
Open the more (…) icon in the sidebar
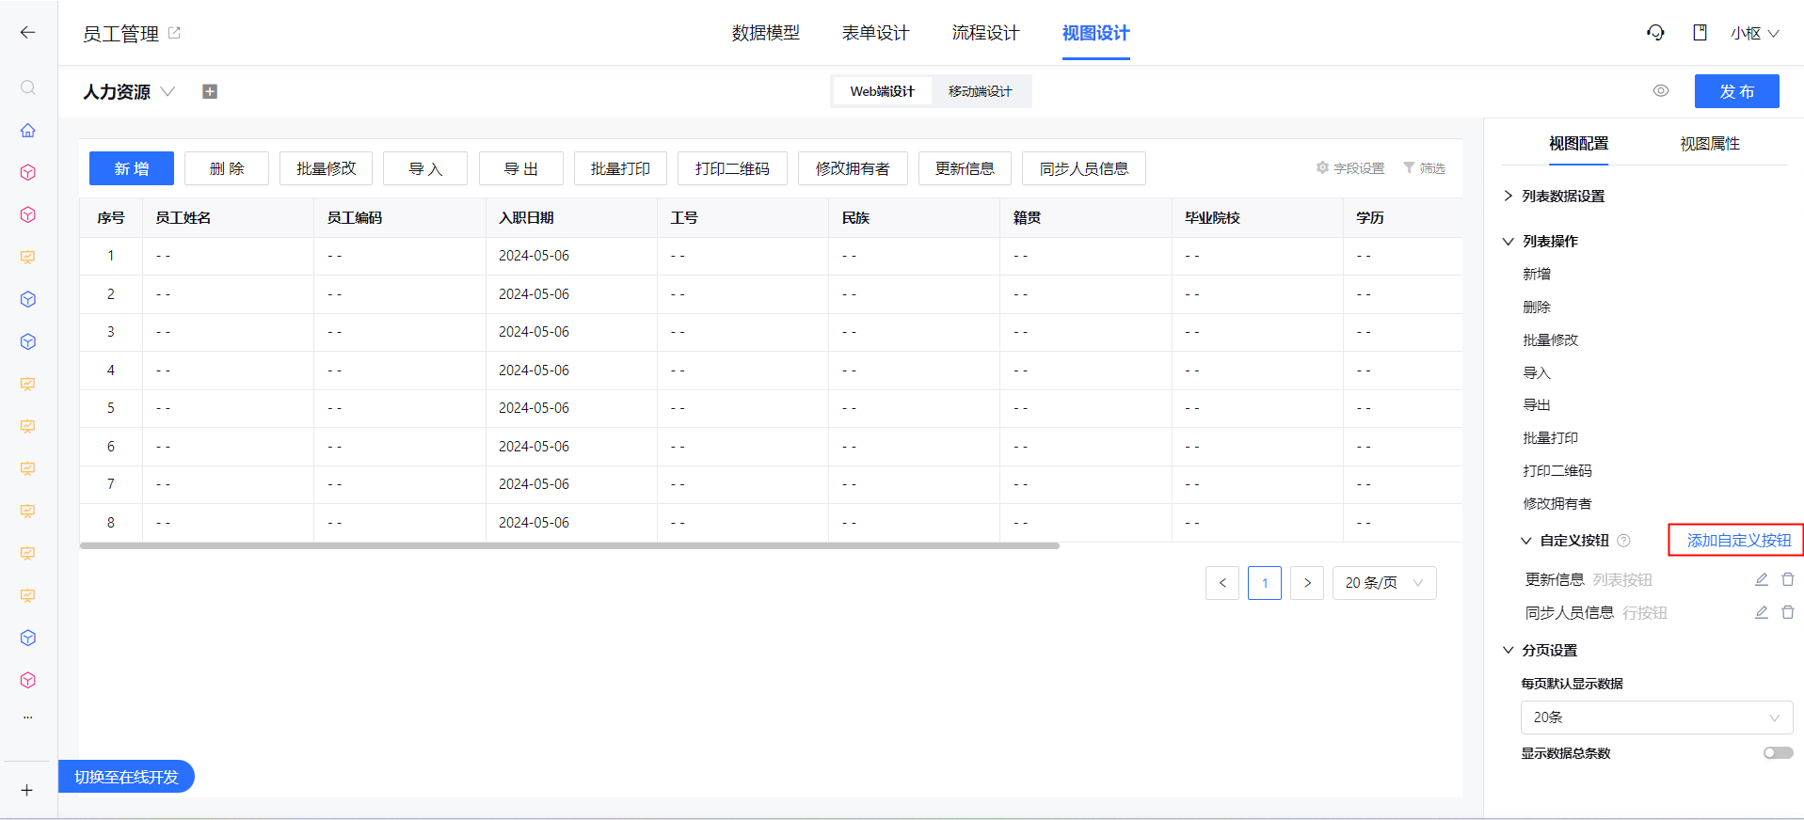[x=28, y=717]
